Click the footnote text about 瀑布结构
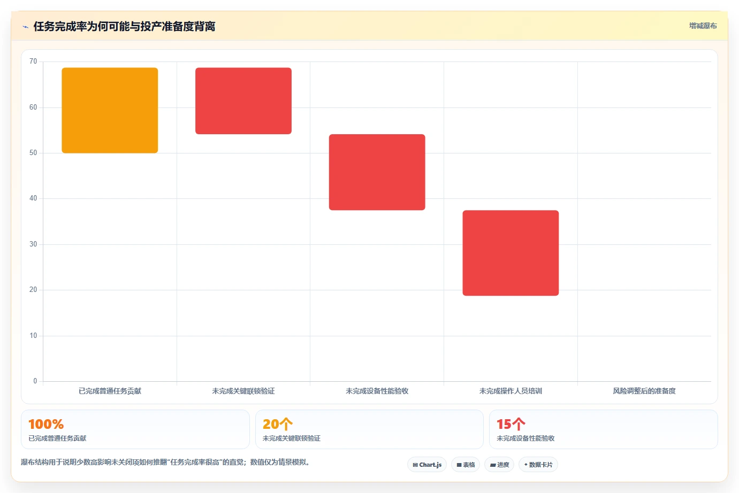Image resolution: width=739 pixels, height=493 pixels. click(x=165, y=462)
